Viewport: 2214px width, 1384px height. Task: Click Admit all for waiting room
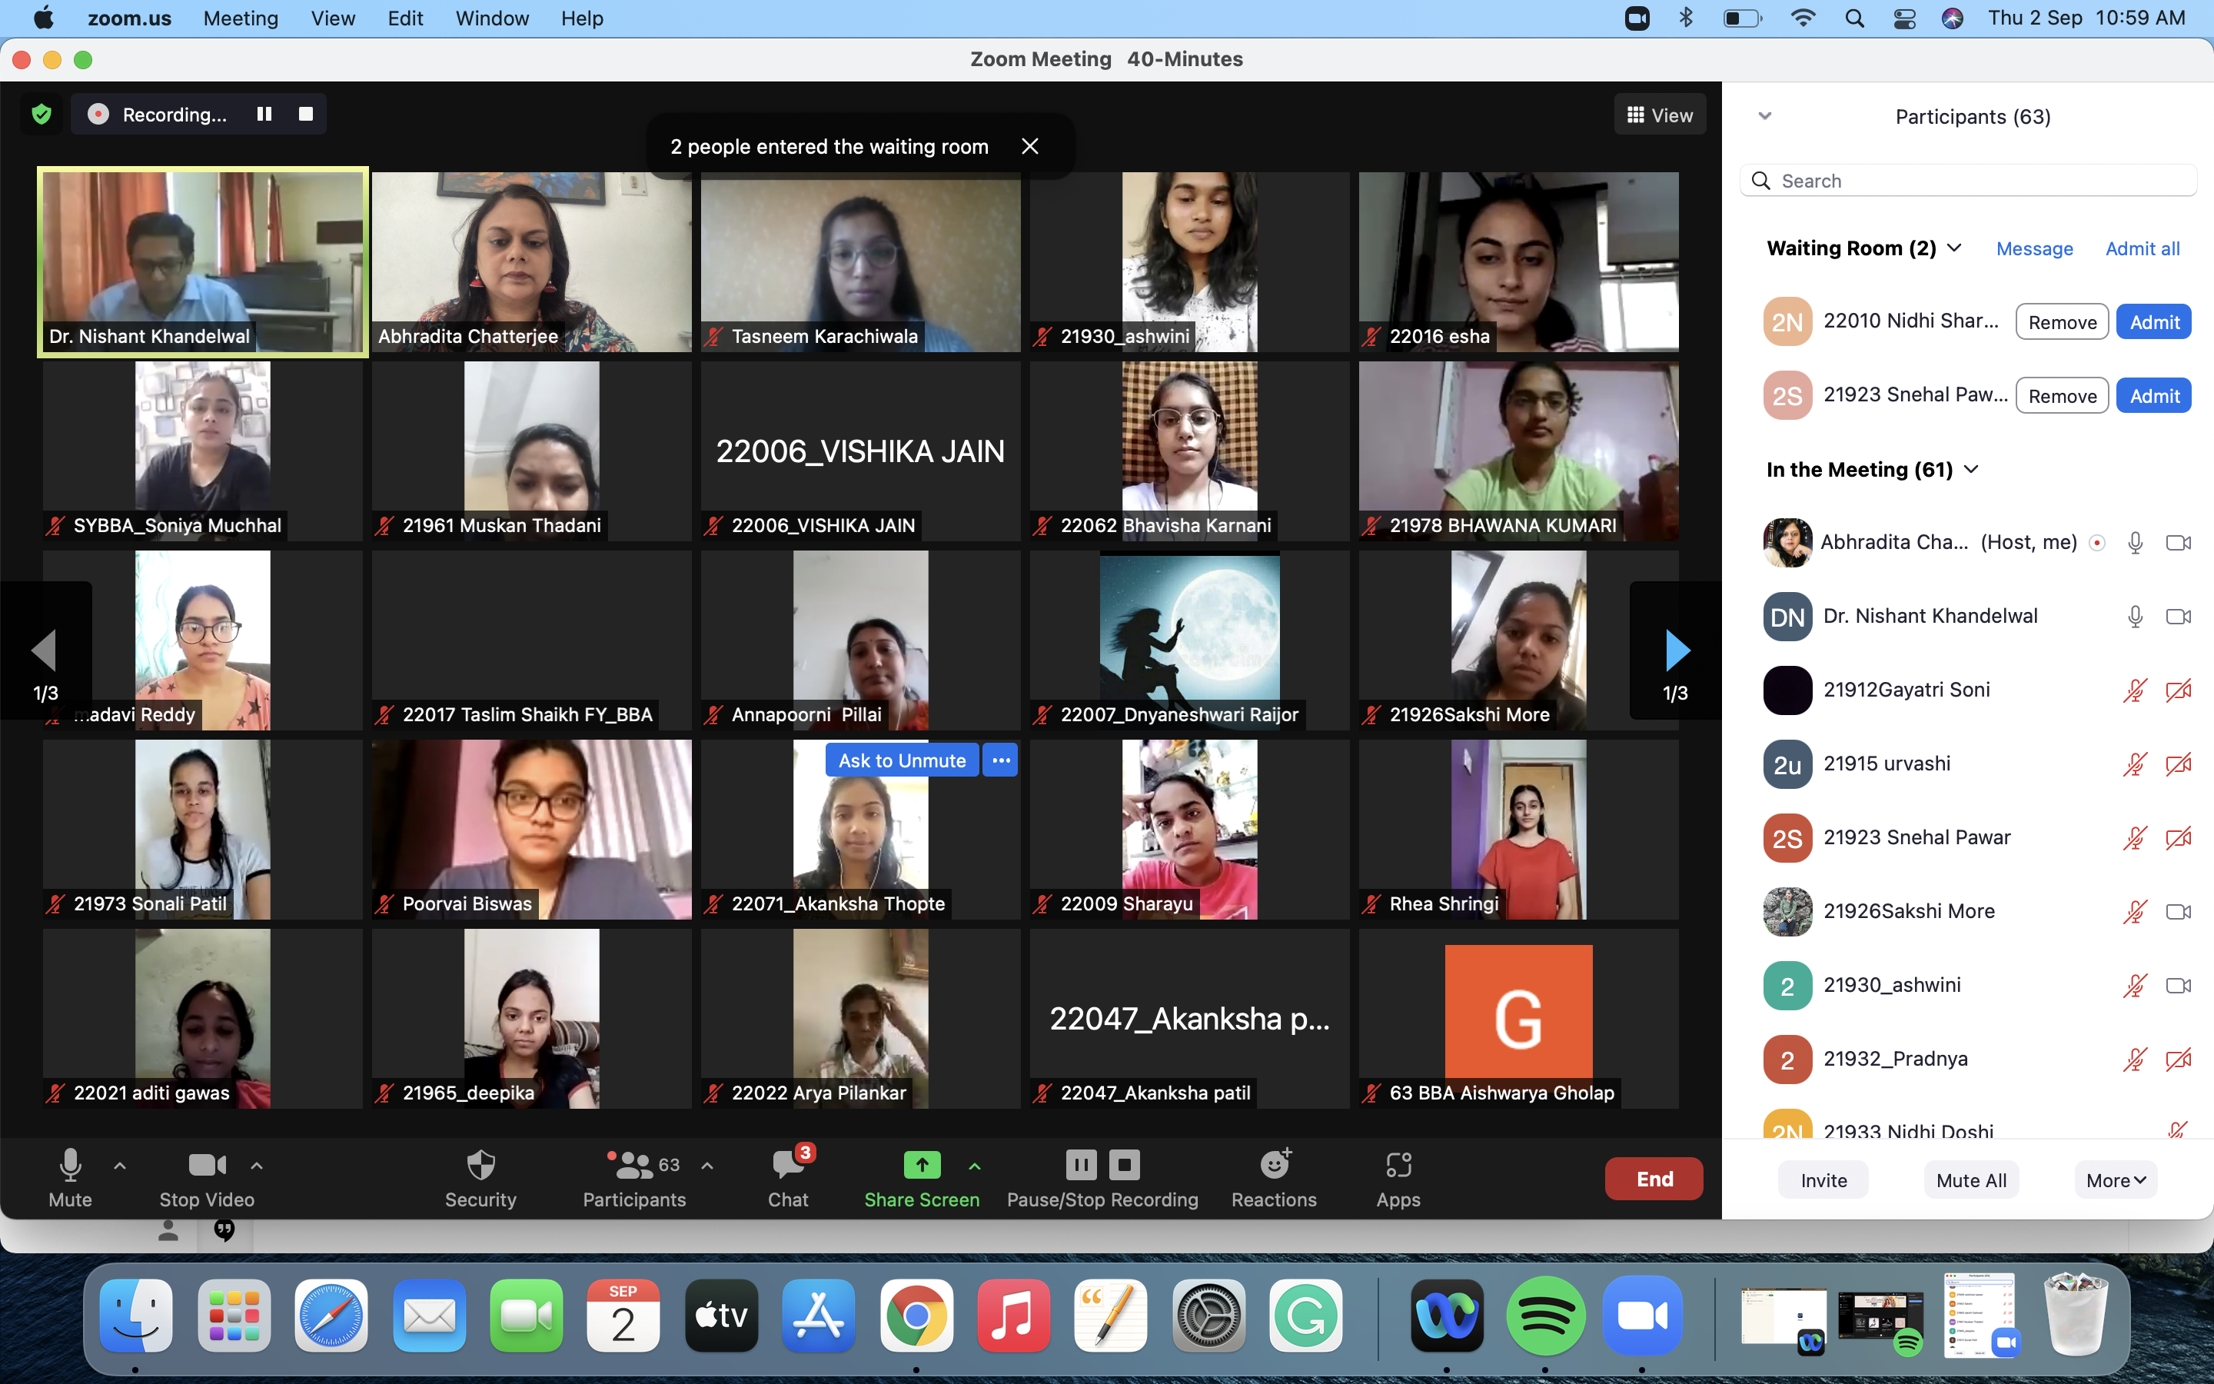pos(2143,248)
